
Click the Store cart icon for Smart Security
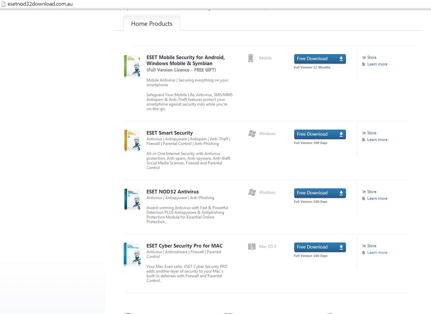pyautogui.click(x=364, y=133)
